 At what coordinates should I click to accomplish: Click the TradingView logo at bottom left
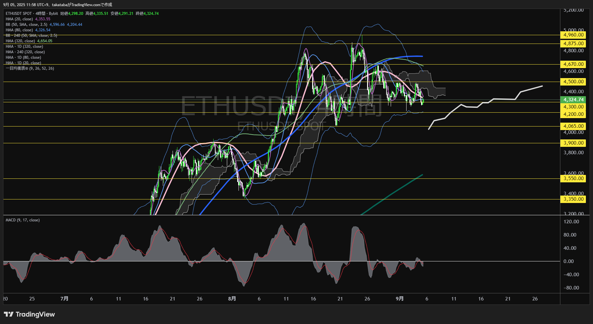29,314
